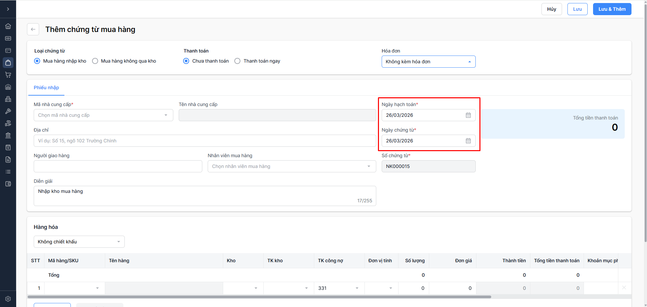Open calendar icon for Ngày chứng từ
This screenshot has height=307, width=647.
tap(468, 141)
